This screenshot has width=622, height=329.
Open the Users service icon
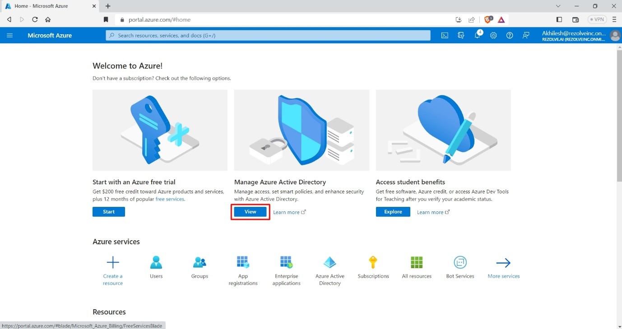(156, 262)
